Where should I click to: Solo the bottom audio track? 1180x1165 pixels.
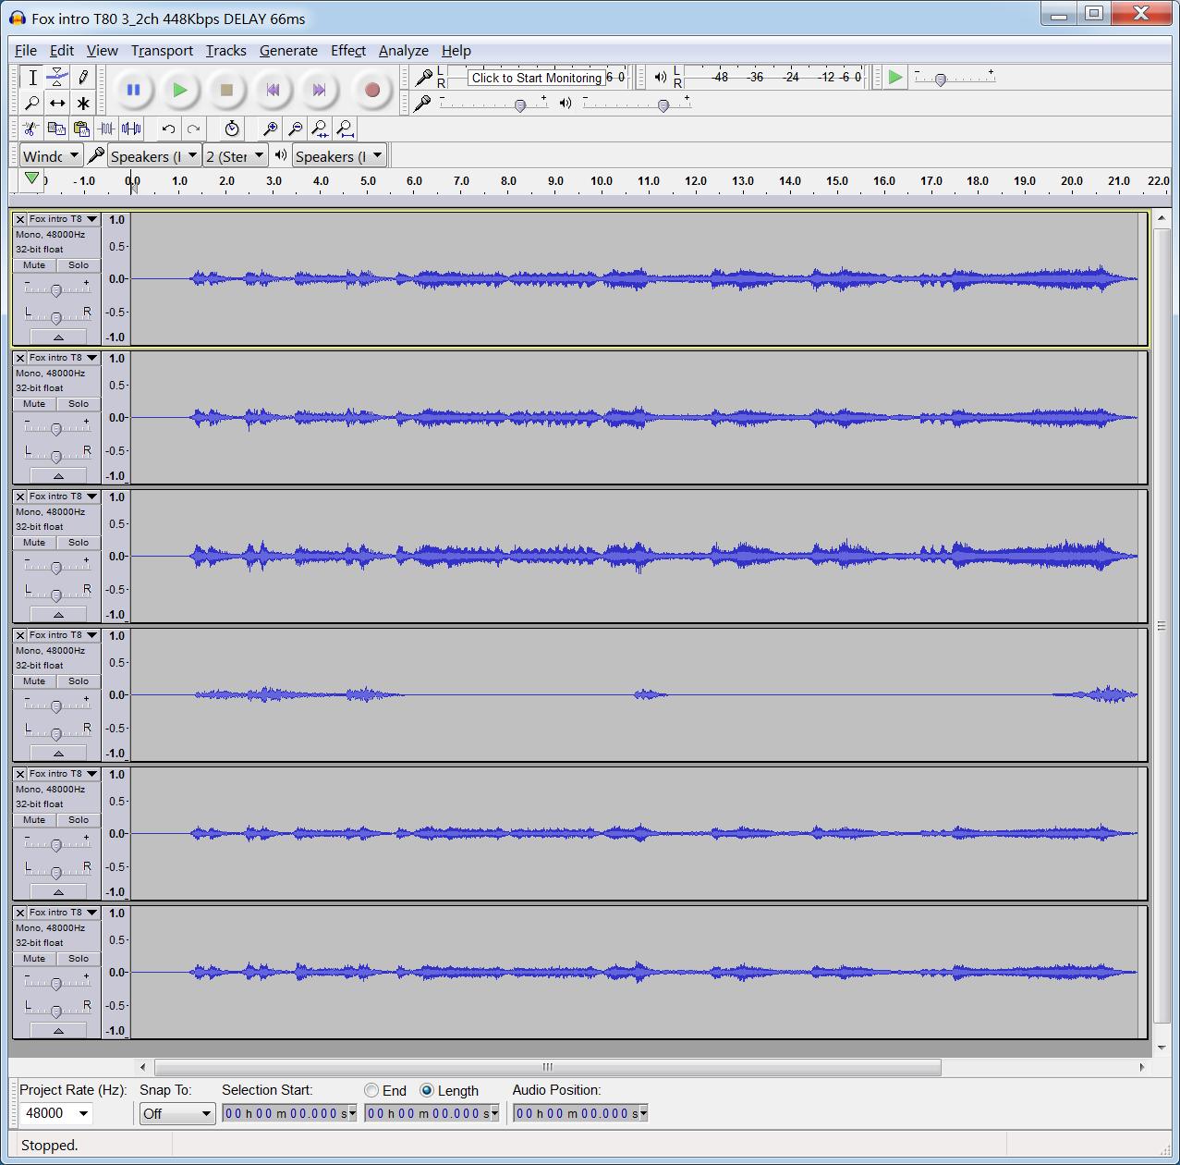79,959
